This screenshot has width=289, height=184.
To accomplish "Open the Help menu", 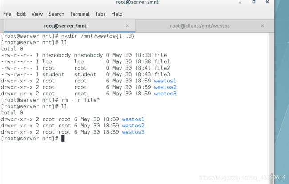I will tap(117, 14).
